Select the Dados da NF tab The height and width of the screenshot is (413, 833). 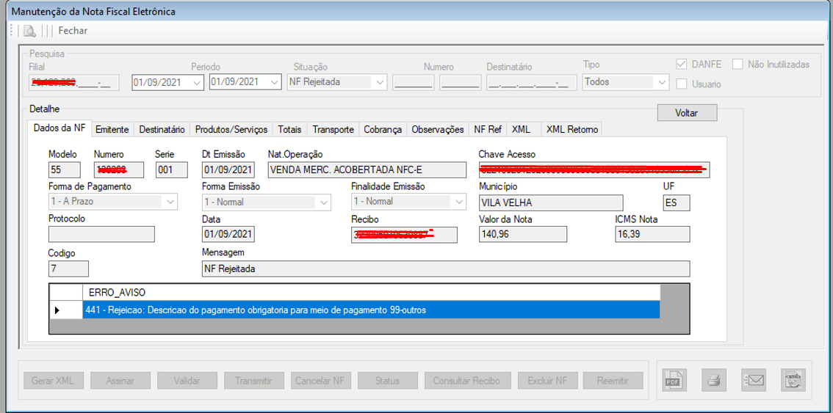click(x=59, y=128)
